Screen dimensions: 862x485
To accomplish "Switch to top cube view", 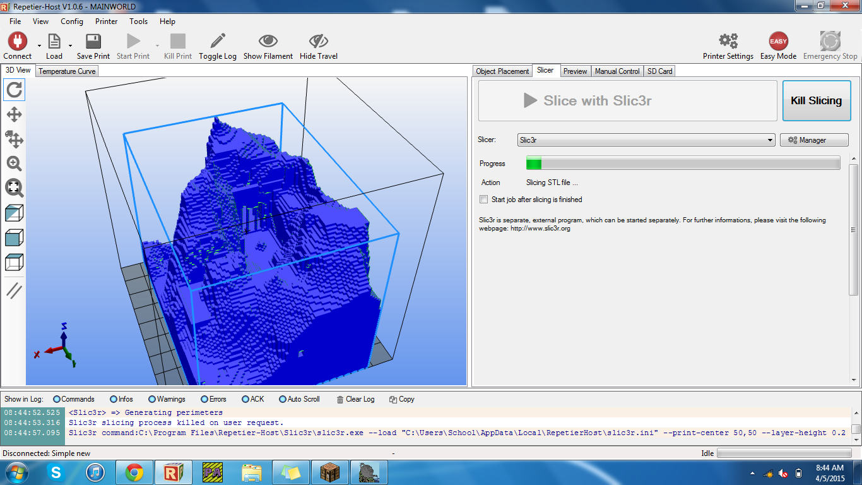I will point(14,261).
